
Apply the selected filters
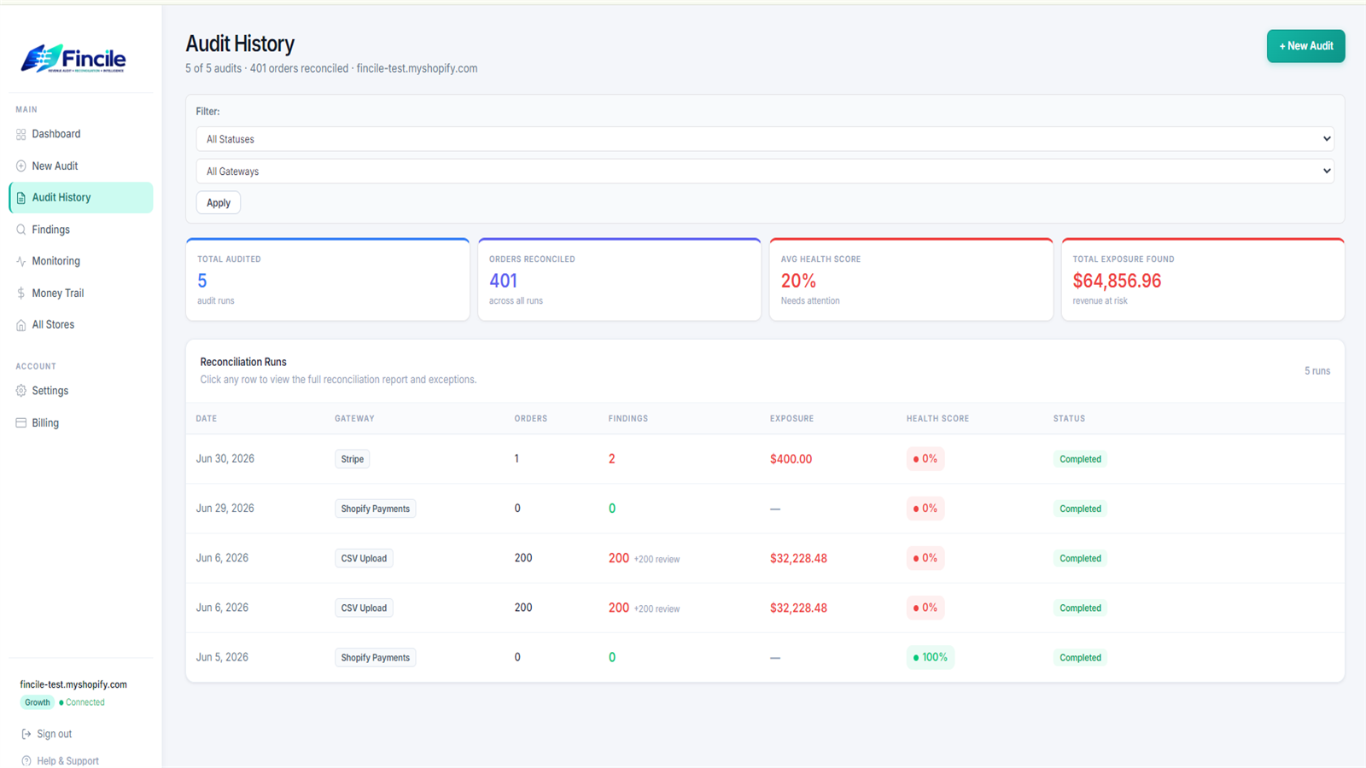[x=219, y=203]
